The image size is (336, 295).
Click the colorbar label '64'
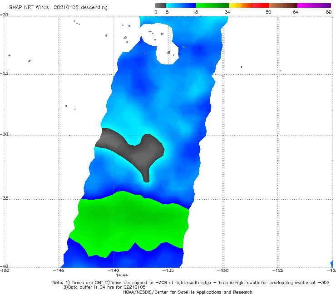(296, 12)
